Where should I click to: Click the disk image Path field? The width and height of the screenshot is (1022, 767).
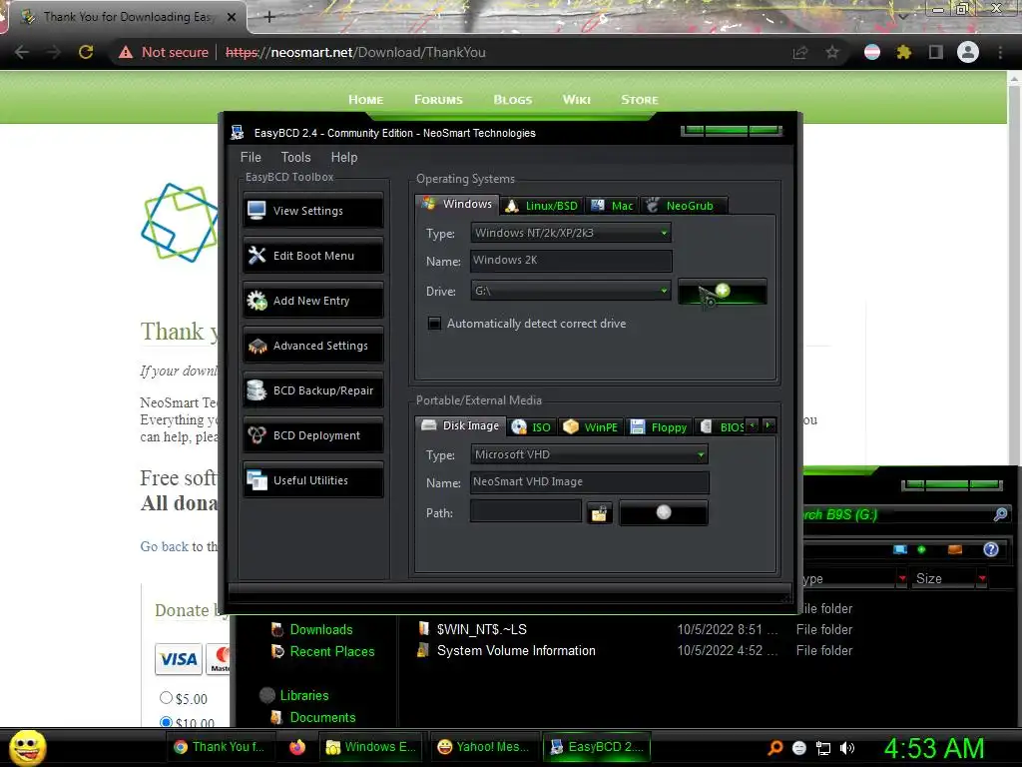(526, 511)
